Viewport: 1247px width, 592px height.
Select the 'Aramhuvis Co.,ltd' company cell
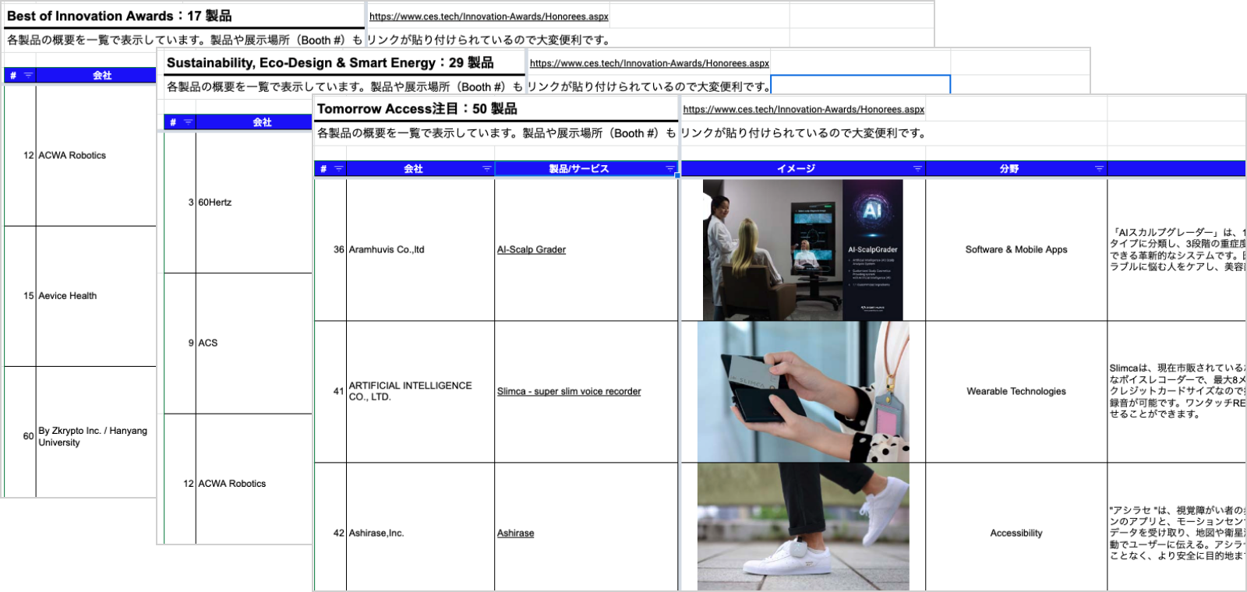tap(420, 250)
